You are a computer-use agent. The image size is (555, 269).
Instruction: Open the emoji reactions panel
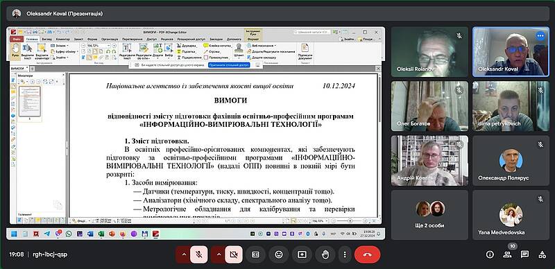tap(279, 254)
